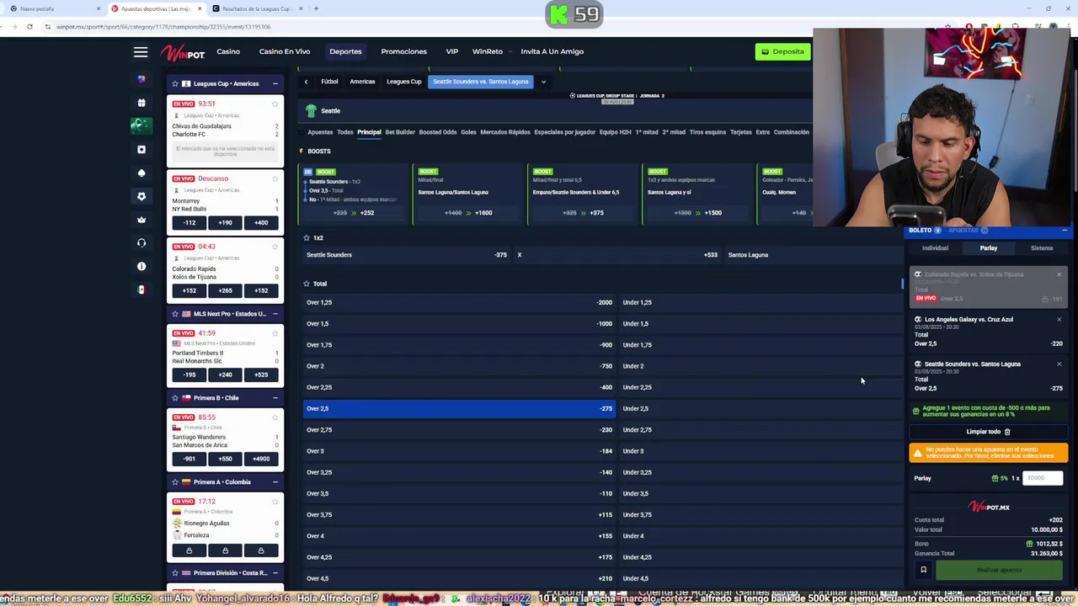Select the Individual bet slip tab

[935, 248]
